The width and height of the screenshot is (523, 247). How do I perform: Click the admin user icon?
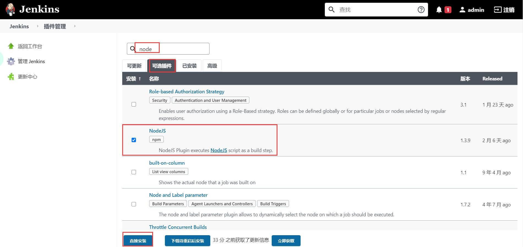462,10
